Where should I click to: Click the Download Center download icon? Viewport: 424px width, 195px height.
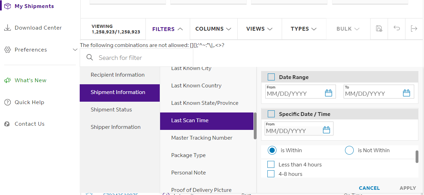click(7, 28)
